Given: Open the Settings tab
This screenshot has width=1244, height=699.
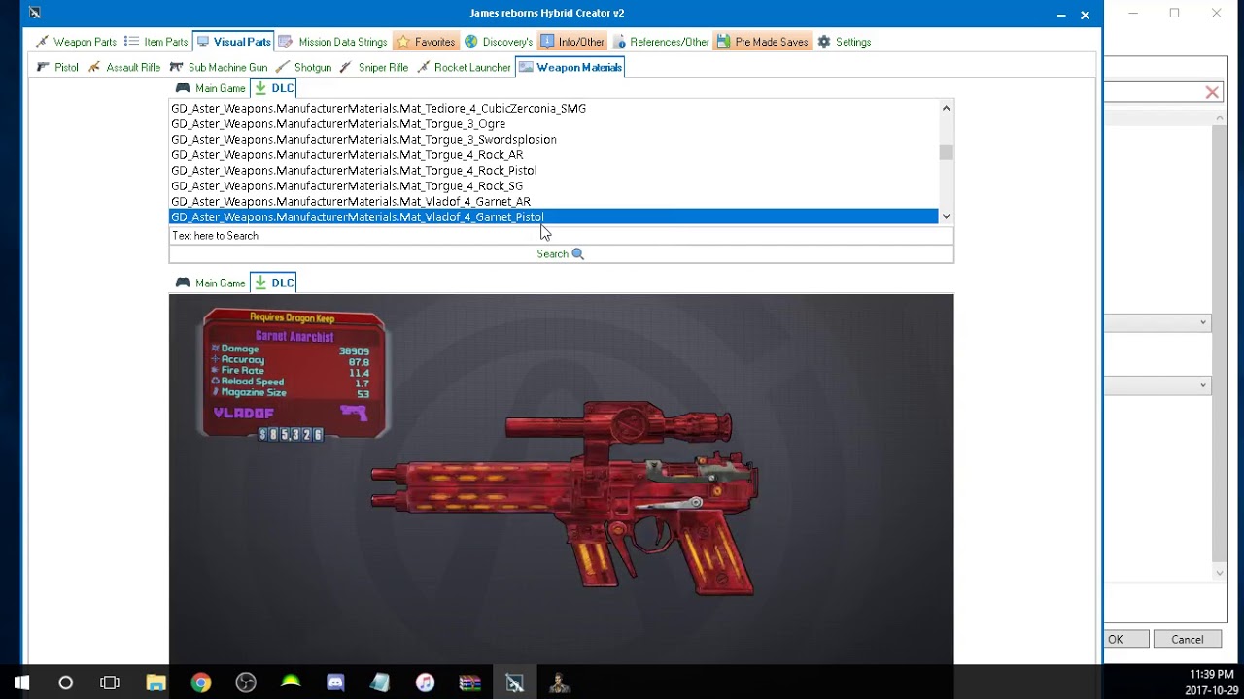Looking at the screenshot, I should (x=845, y=42).
